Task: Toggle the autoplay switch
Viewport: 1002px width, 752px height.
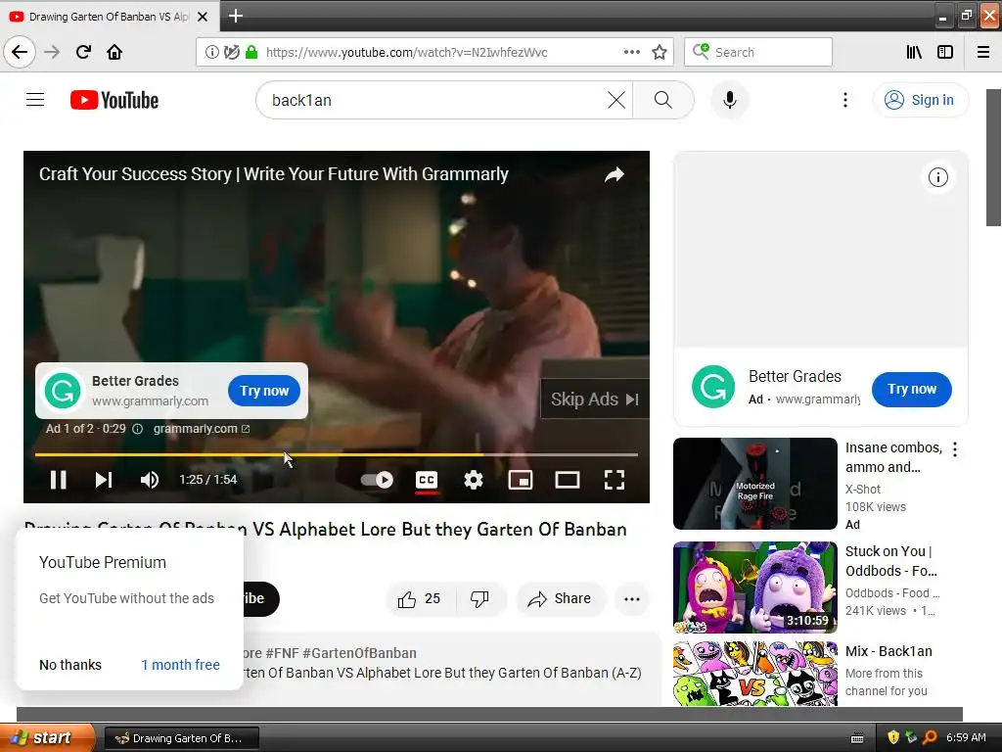Action: tap(377, 480)
